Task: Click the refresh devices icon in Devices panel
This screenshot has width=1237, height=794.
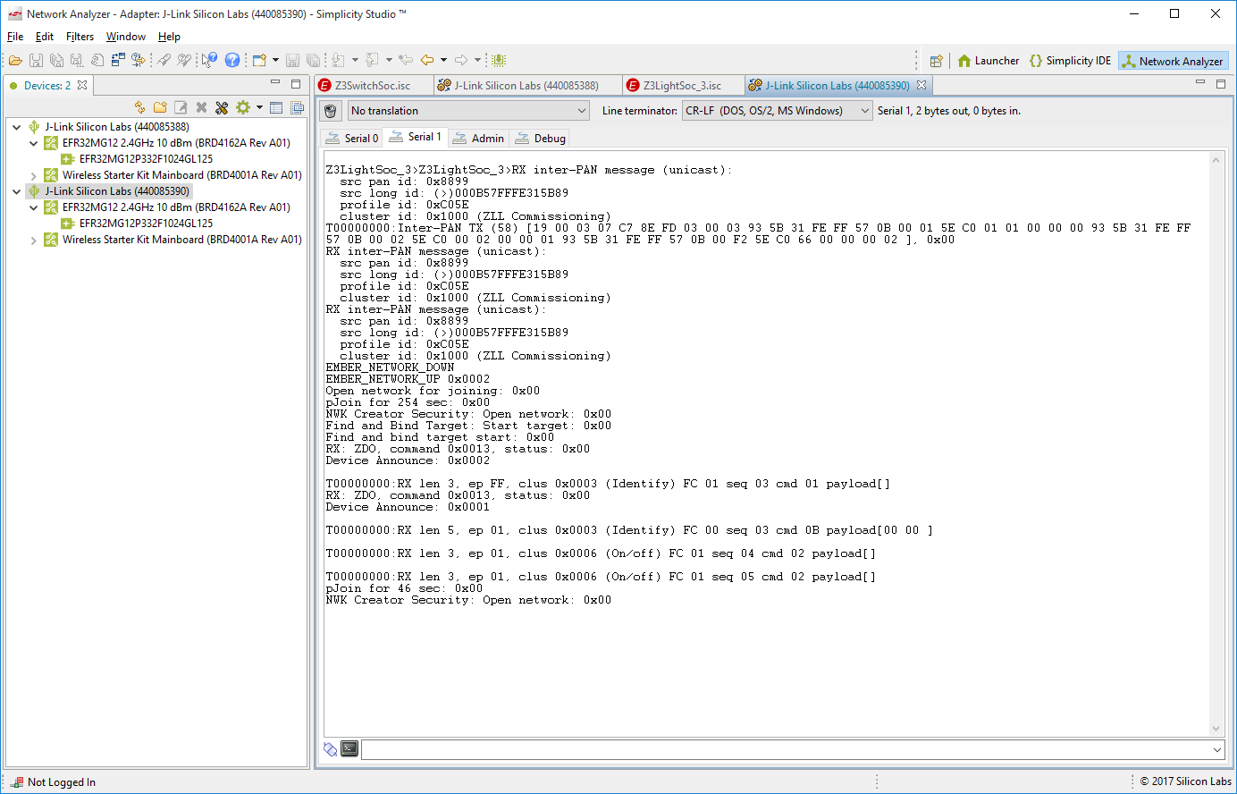Action: (x=139, y=107)
